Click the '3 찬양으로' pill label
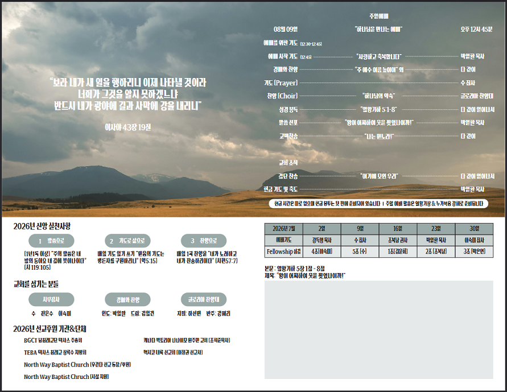 [203, 241]
